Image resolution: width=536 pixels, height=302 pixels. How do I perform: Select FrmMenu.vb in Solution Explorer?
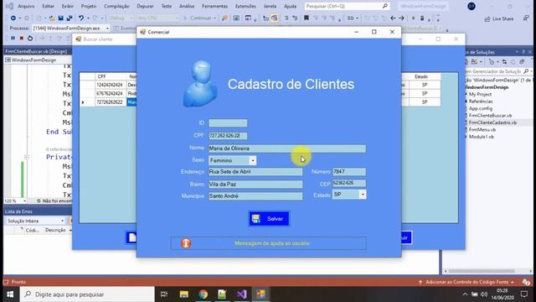click(x=482, y=130)
